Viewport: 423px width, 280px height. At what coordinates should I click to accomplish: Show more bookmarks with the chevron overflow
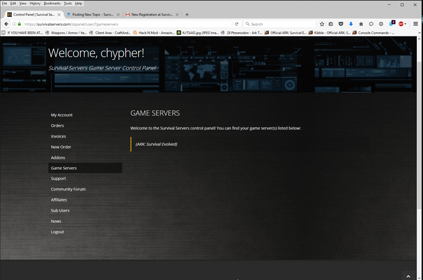(419, 33)
